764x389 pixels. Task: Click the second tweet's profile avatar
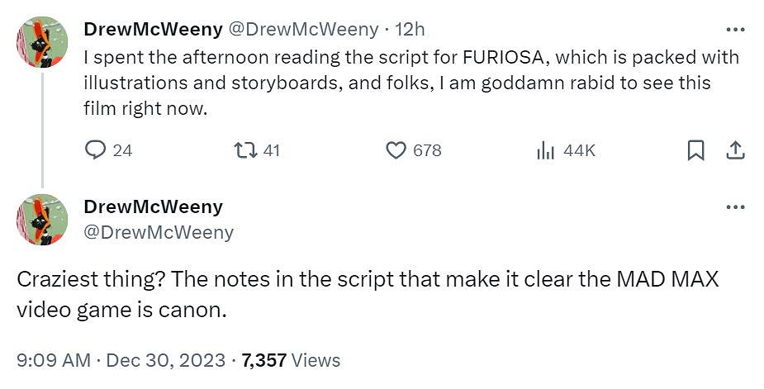[41, 219]
